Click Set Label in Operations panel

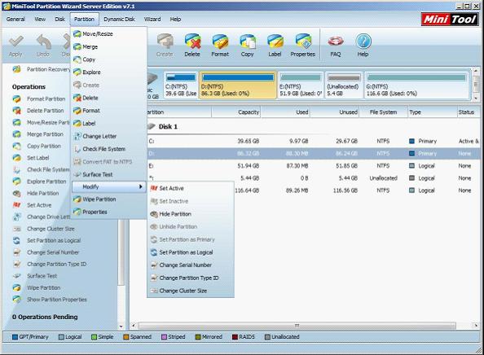click(38, 158)
